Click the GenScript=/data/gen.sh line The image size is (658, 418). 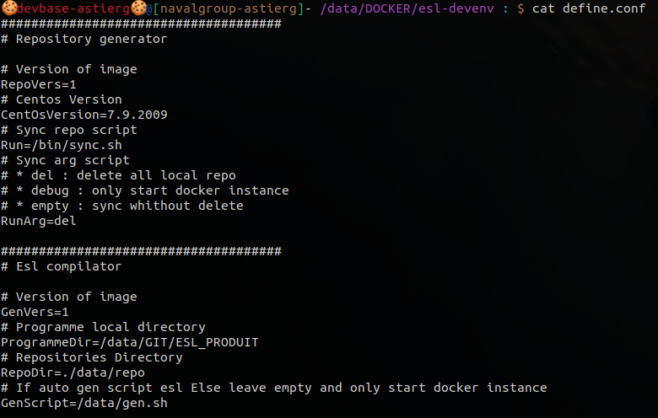click(84, 403)
